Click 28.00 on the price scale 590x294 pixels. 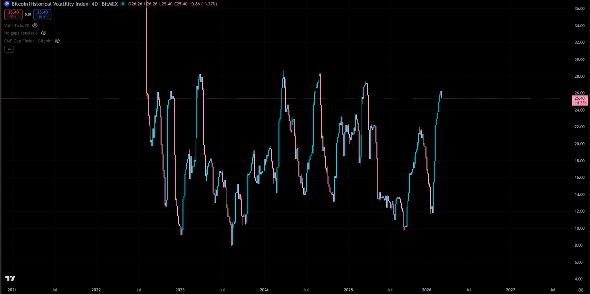coord(579,76)
